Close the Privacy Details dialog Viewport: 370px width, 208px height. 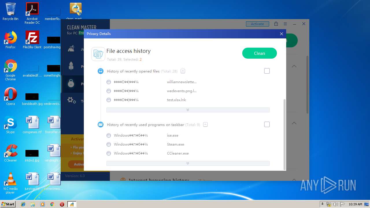(281, 34)
